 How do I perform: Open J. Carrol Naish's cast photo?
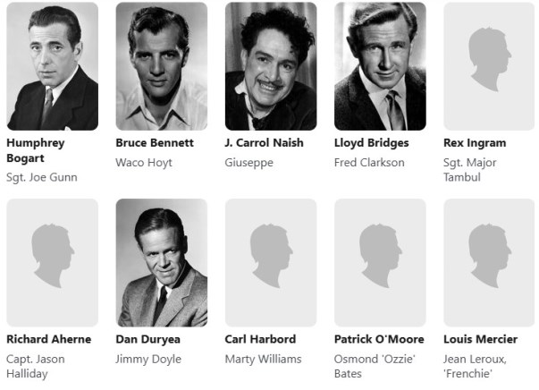(271, 66)
